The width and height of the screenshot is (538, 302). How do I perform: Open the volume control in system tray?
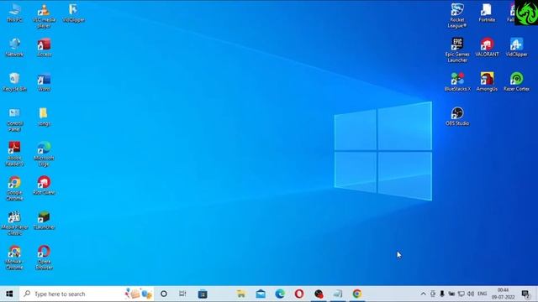[471, 294]
